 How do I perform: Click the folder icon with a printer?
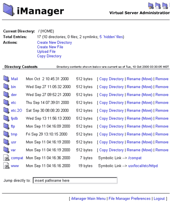click(x=165, y=6)
